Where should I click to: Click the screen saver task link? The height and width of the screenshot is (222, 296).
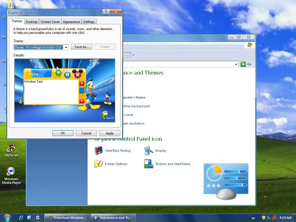point(128,115)
